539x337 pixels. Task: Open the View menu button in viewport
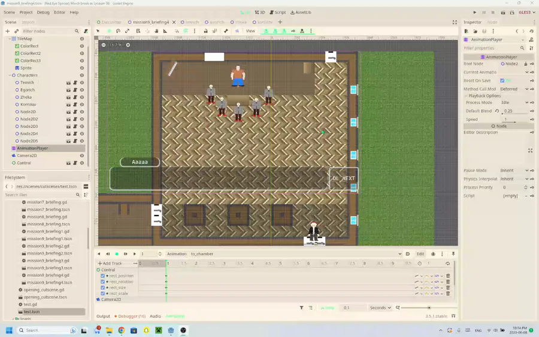pyautogui.click(x=250, y=31)
